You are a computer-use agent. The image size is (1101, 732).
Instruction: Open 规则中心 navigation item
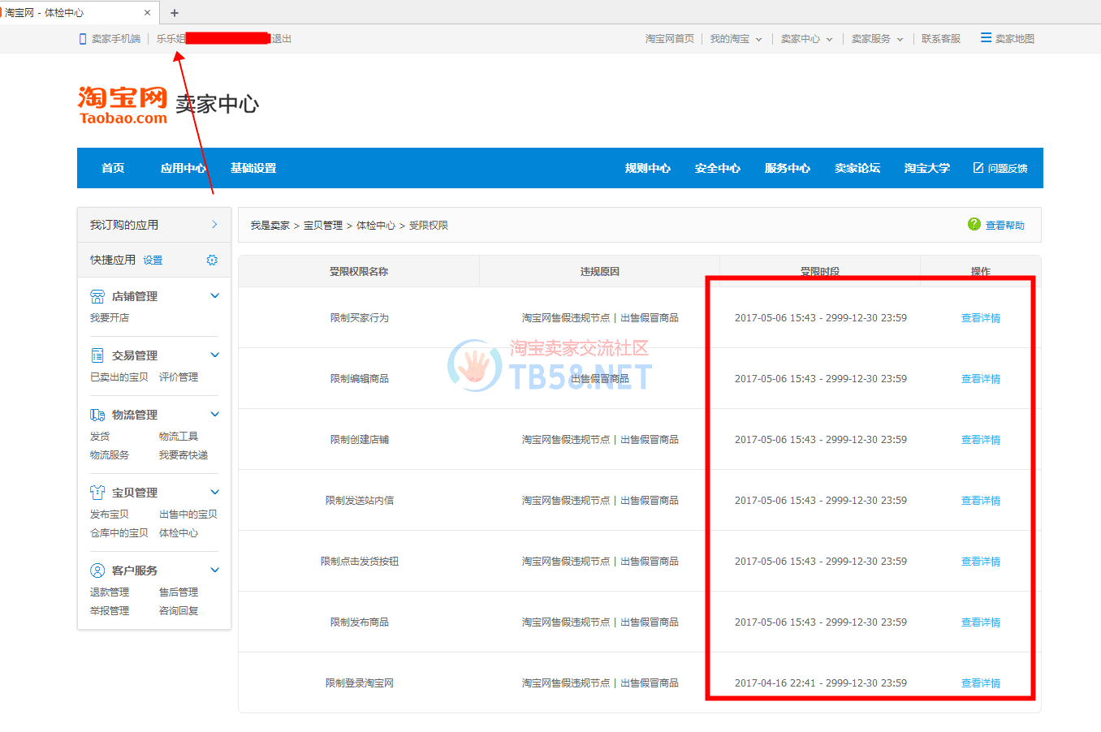coord(648,168)
